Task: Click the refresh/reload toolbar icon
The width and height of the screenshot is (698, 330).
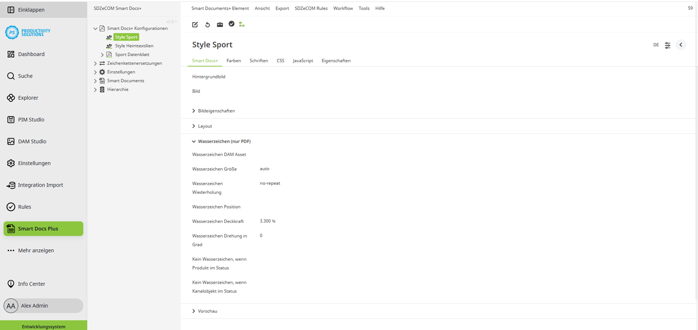Action: (x=207, y=24)
